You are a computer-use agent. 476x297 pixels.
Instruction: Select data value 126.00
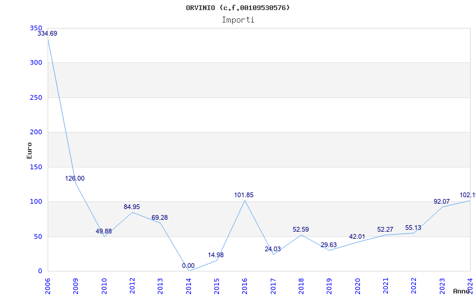[x=75, y=178]
